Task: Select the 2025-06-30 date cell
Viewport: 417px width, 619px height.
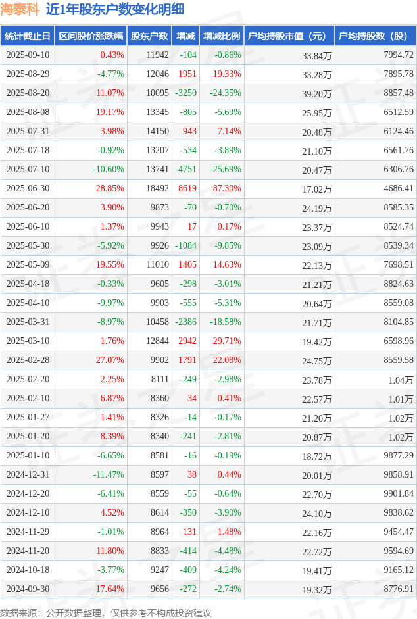Action: [28, 188]
